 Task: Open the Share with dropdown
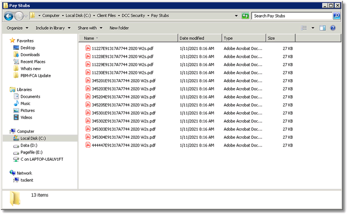(90, 28)
